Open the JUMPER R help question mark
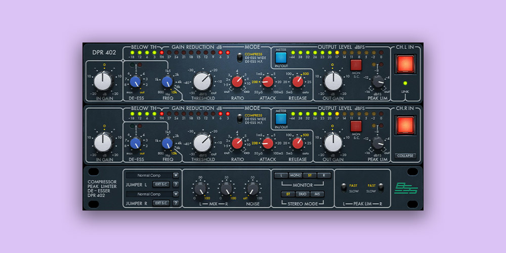This screenshot has width=506, height=253. tap(176, 203)
